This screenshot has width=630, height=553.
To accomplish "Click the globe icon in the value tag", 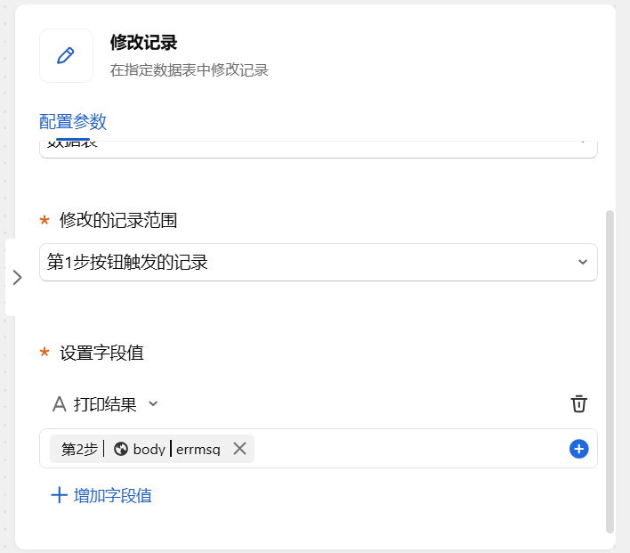I will pos(121,449).
